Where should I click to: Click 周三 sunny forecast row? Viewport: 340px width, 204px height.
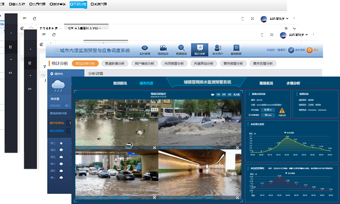coord(60,143)
